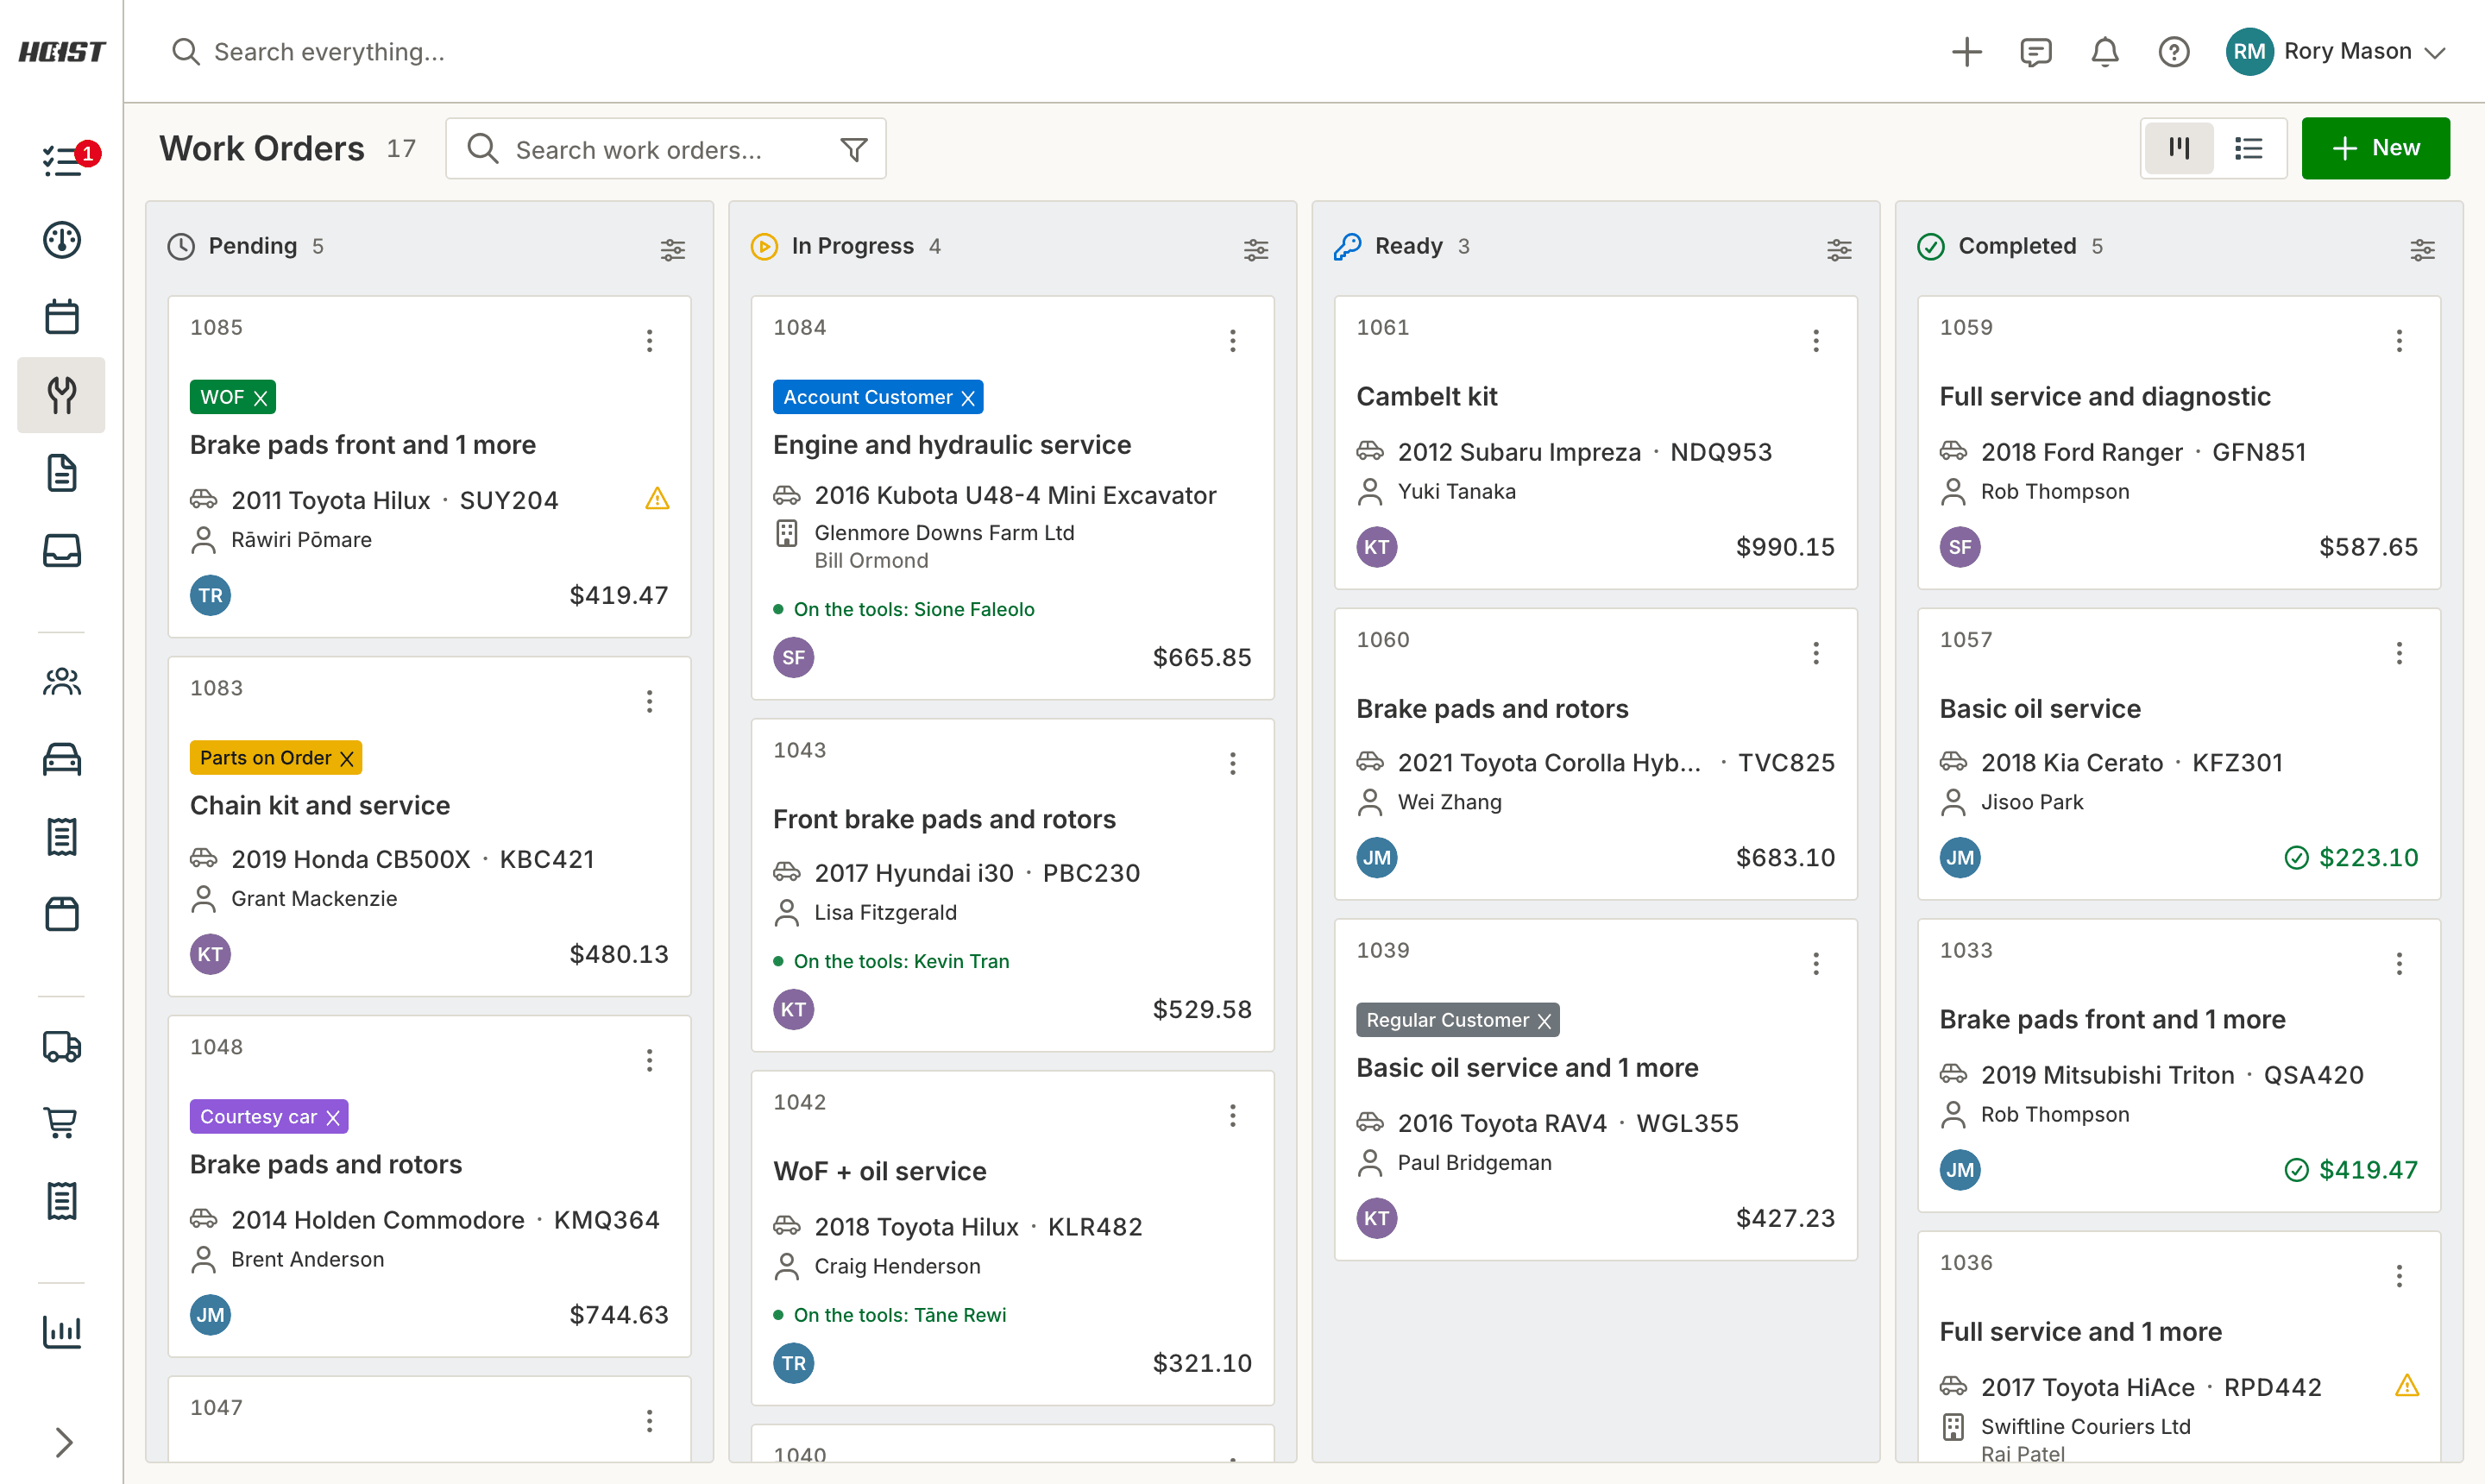Open the three-dot menu on order 1061
The image size is (2485, 1484).
click(1816, 341)
